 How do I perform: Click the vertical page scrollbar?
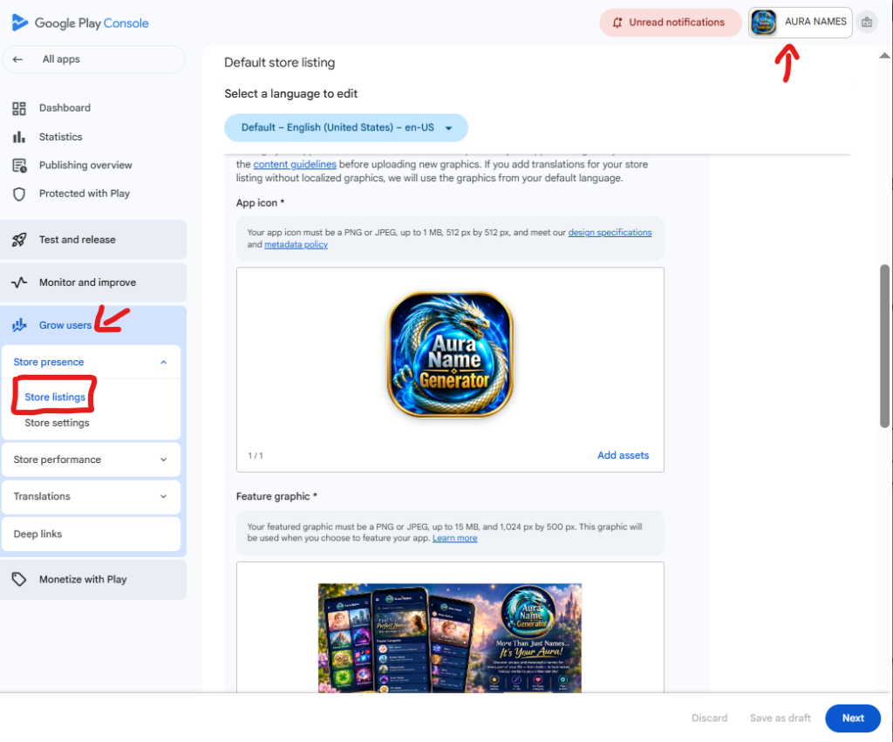[884, 345]
